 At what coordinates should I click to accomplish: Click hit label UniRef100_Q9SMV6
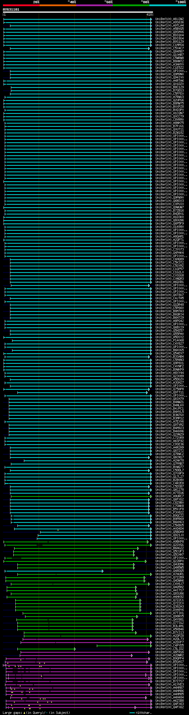[170, 32]
